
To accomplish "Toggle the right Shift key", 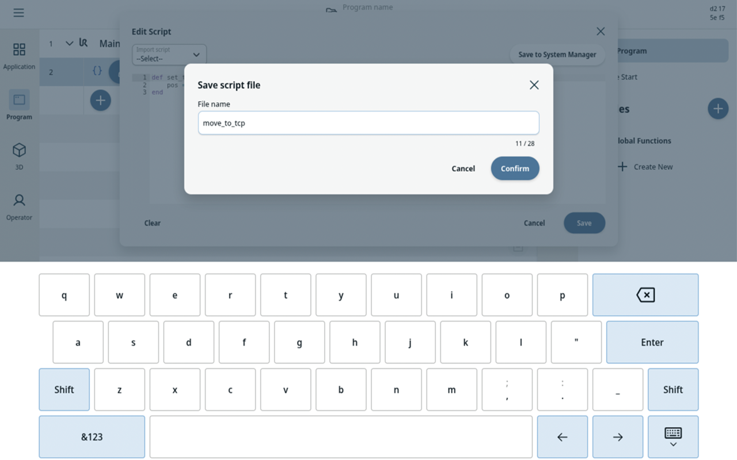I will 673,389.
